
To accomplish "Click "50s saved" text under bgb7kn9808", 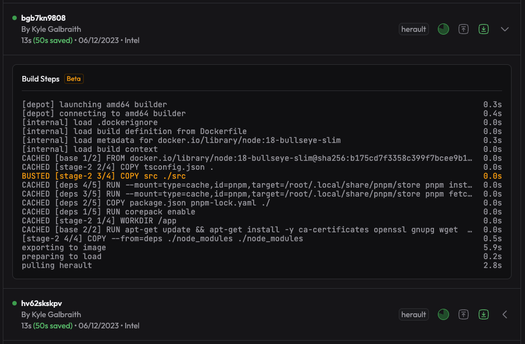I will [53, 40].
